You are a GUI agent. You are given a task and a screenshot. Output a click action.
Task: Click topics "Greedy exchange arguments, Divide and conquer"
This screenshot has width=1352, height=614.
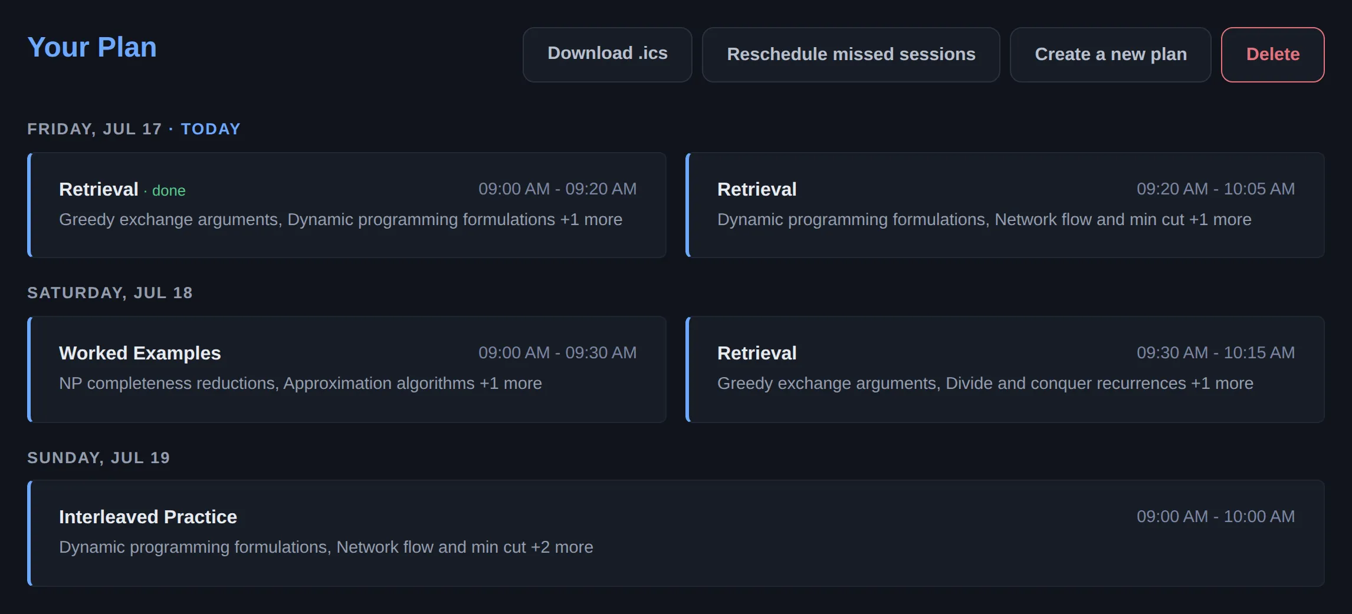click(985, 383)
